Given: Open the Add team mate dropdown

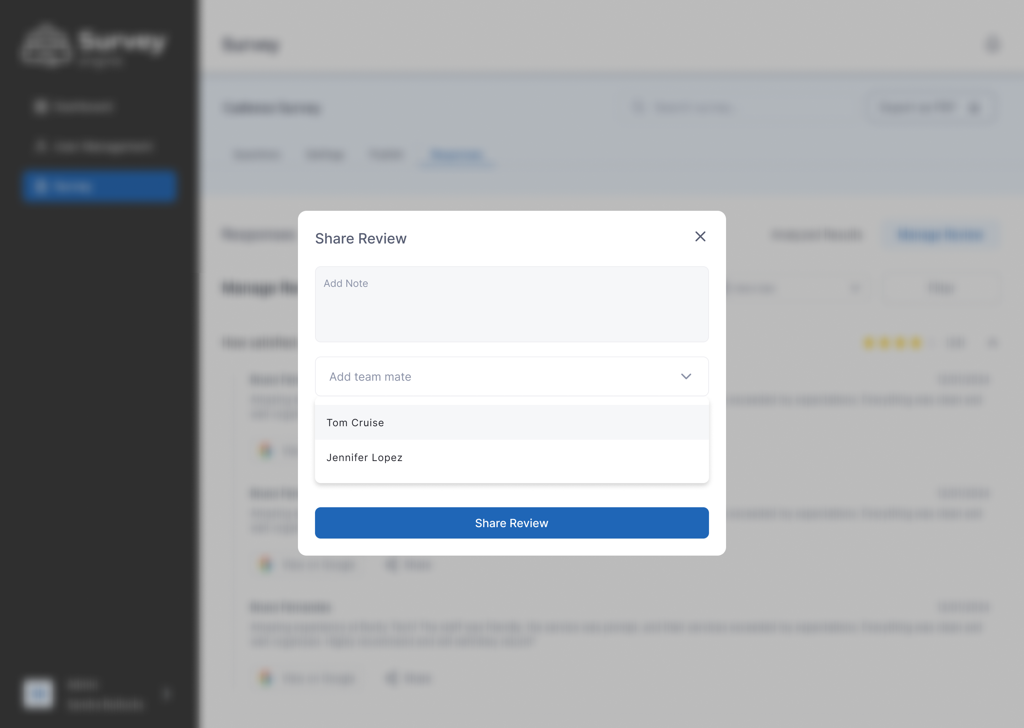Looking at the screenshot, I should (512, 376).
